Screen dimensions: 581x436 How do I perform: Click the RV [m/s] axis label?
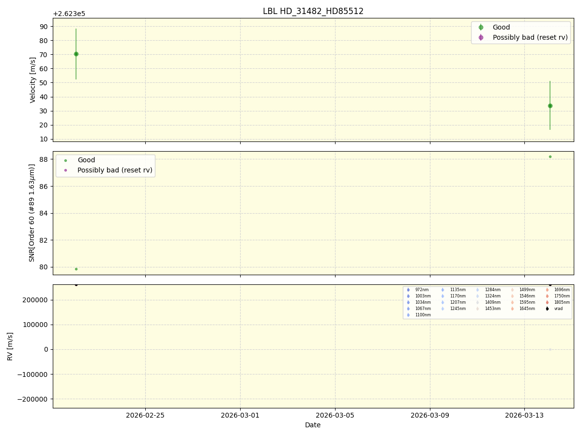point(10,346)
